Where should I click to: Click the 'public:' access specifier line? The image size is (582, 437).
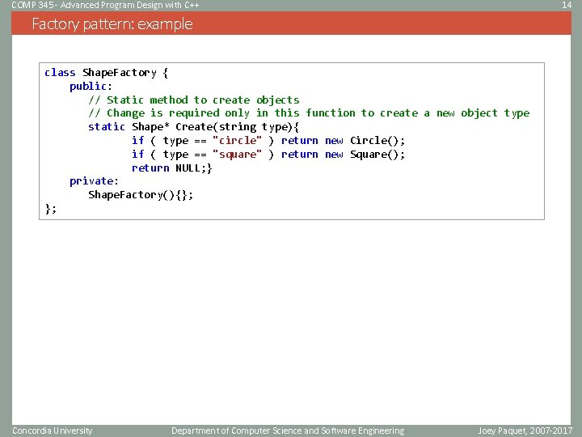(x=91, y=87)
